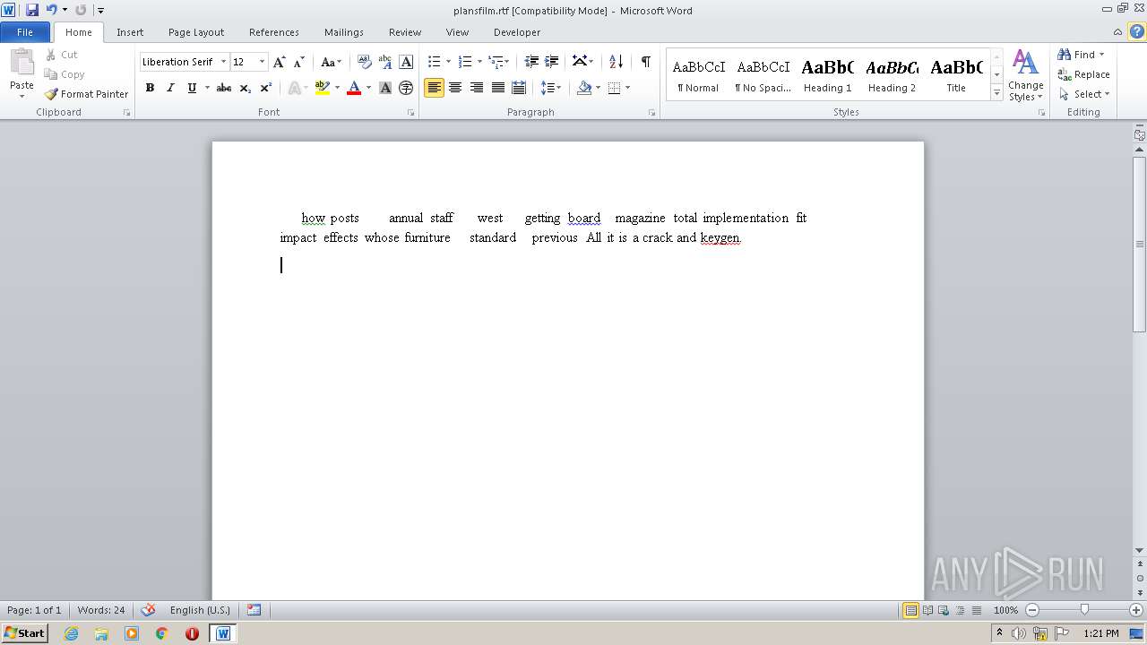Click the Clear Formatting icon
1147x645 pixels.
click(x=364, y=62)
